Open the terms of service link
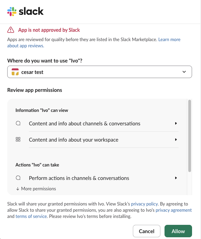The image size is (201, 239). 31,217
